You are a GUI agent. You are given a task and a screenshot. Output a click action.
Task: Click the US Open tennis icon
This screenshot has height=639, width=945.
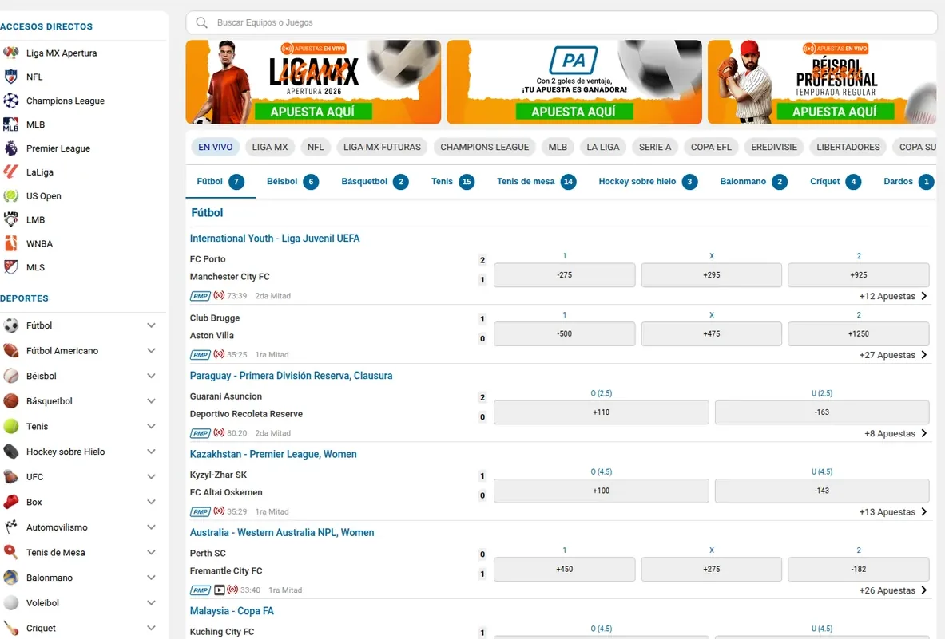click(11, 195)
